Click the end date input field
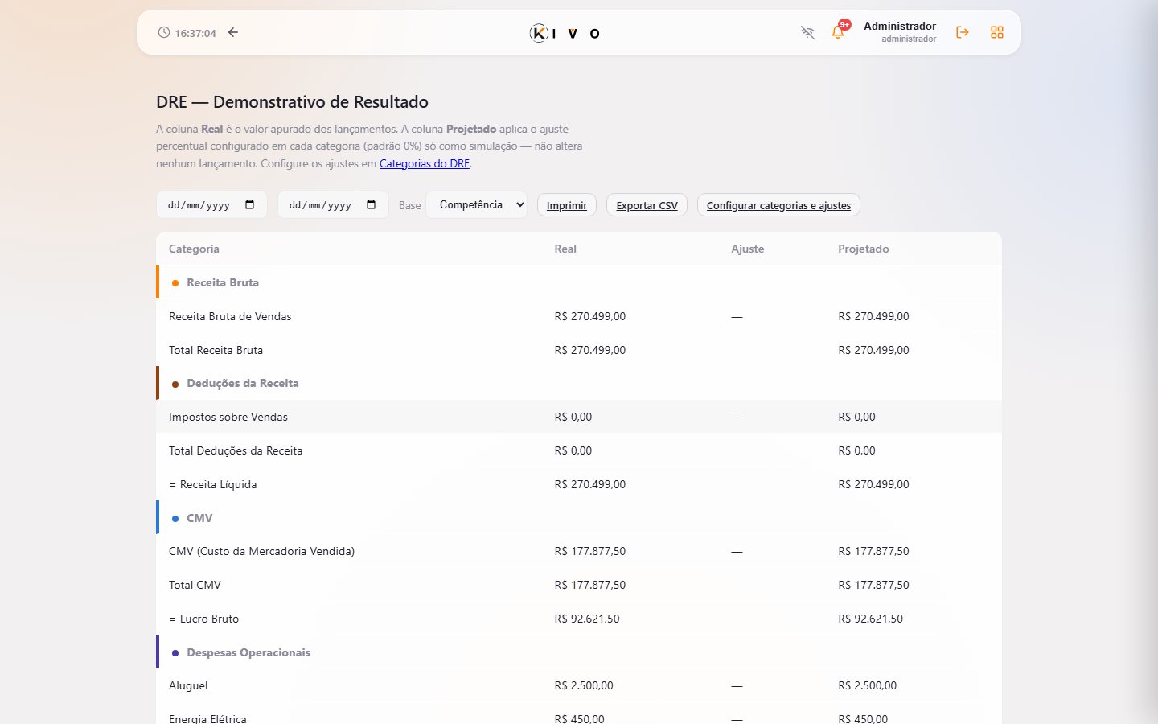 pyautogui.click(x=333, y=205)
